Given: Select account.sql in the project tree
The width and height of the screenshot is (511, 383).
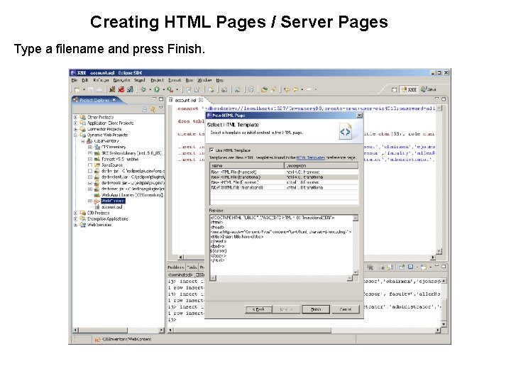Looking at the screenshot, I should (x=112, y=207).
